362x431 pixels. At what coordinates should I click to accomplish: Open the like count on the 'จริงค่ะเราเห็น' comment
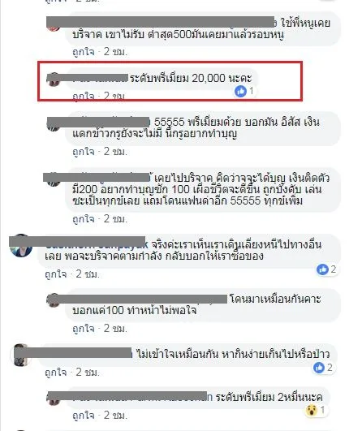[333, 269]
